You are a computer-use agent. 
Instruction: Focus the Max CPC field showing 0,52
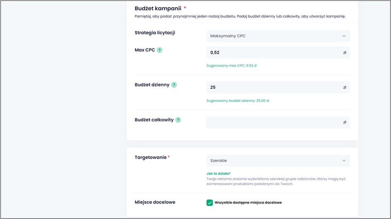[273, 53]
